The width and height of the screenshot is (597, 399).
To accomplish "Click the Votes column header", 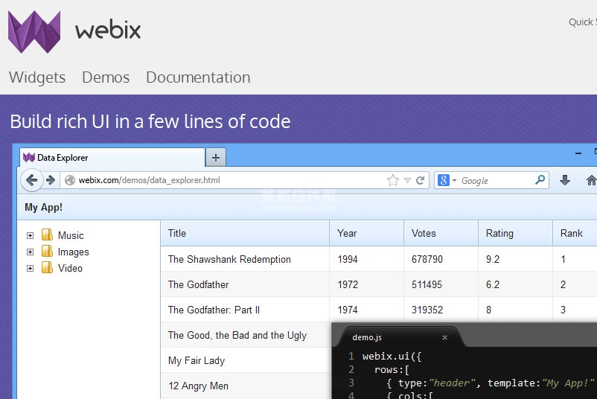I will click(441, 233).
